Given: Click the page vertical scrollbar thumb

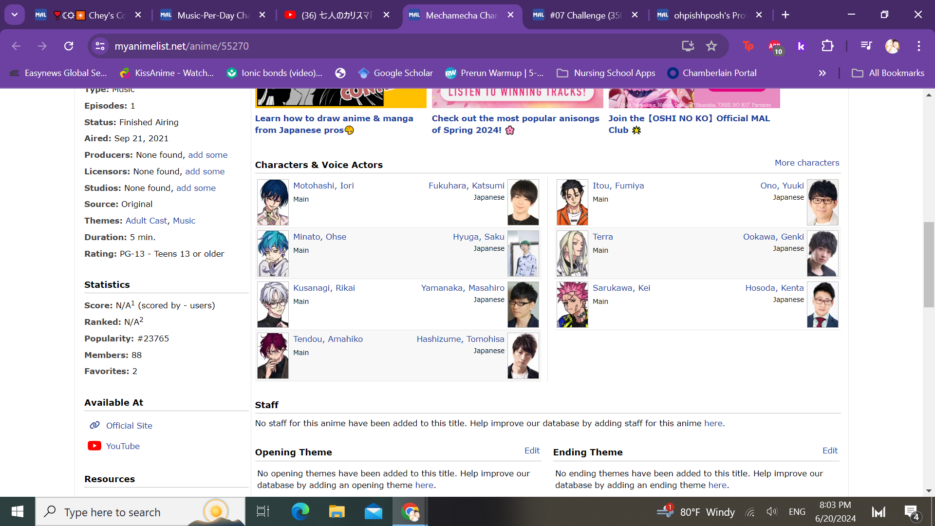Looking at the screenshot, I should [929, 264].
